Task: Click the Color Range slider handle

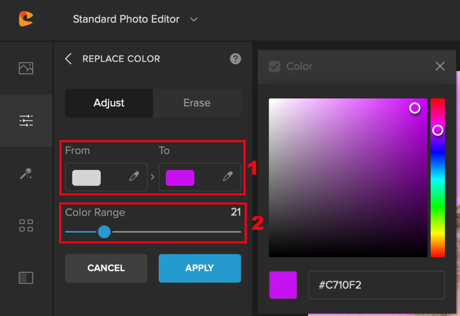Action: 104,231
